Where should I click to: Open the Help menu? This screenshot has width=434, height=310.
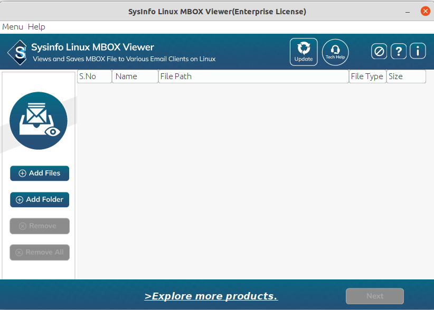pyautogui.click(x=36, y=27)
